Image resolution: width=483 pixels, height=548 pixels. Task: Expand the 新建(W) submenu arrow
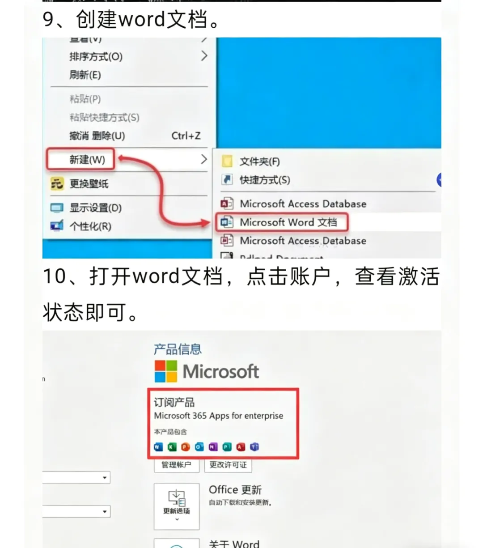pyautogui.click(x=204, y=159)
